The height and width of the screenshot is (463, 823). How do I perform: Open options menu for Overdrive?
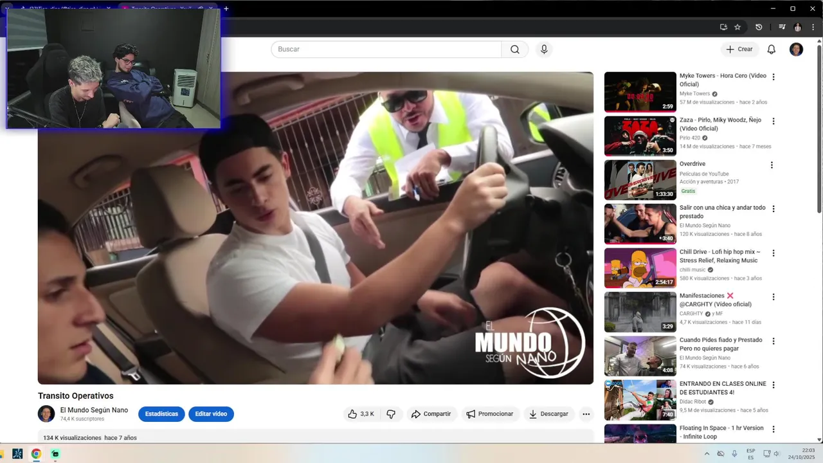[772, 165]
